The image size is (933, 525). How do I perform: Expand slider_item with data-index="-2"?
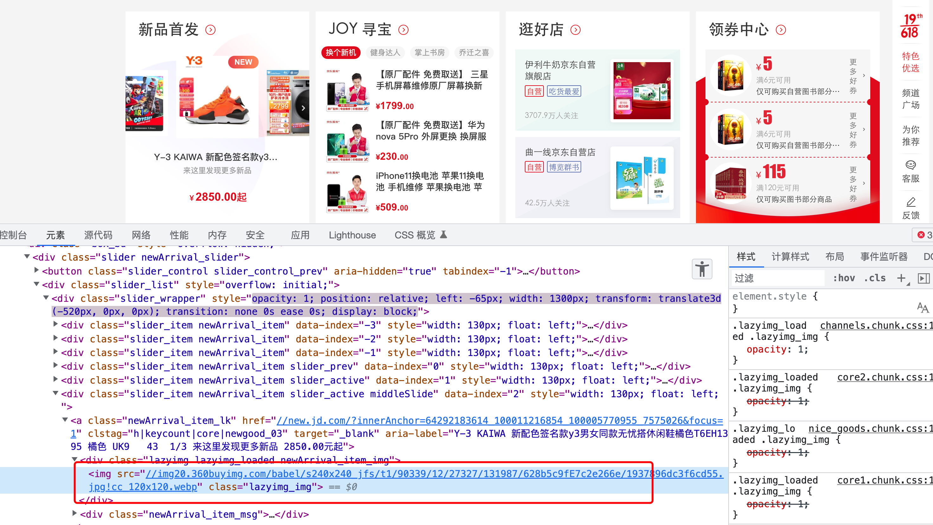[55, 338]
